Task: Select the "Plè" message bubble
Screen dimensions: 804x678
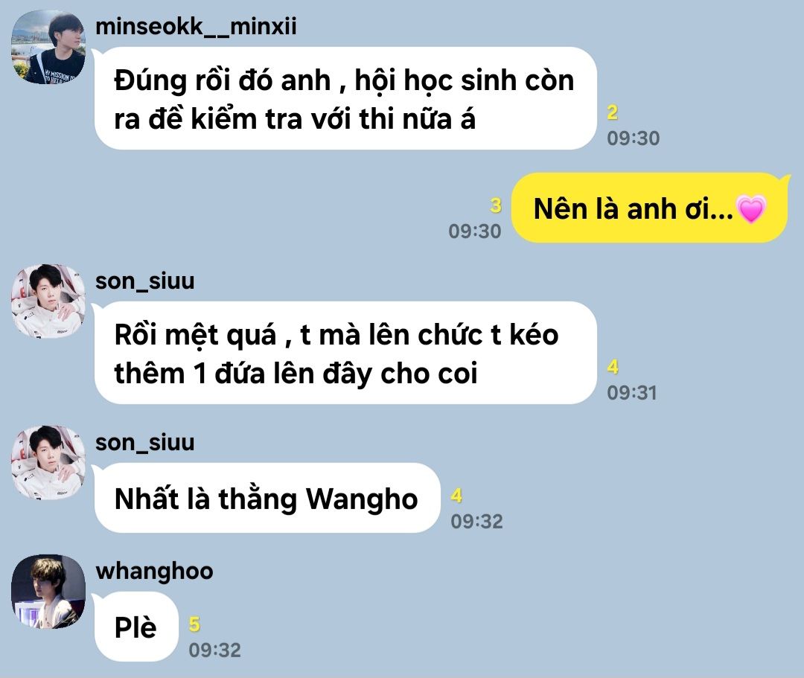Action: click(x=136, y=627)
